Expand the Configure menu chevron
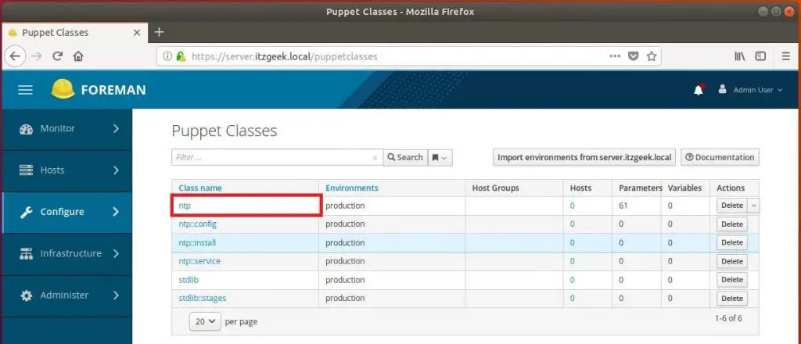Viewport: 801px width, 344px height. (116, 212)
